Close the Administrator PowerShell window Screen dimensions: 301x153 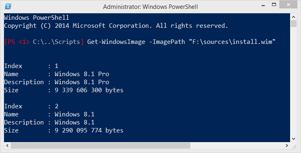(x=289, y=4)
